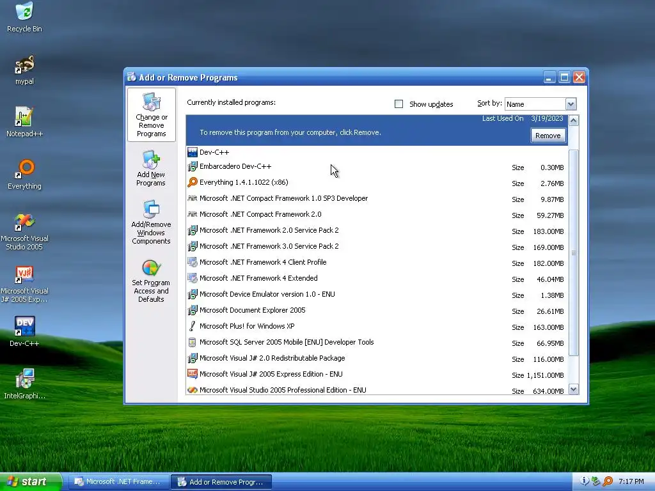Image resolution: width=655 pixels, height=491 pixels.
Task: Open the Start menu
Action: 30,482
